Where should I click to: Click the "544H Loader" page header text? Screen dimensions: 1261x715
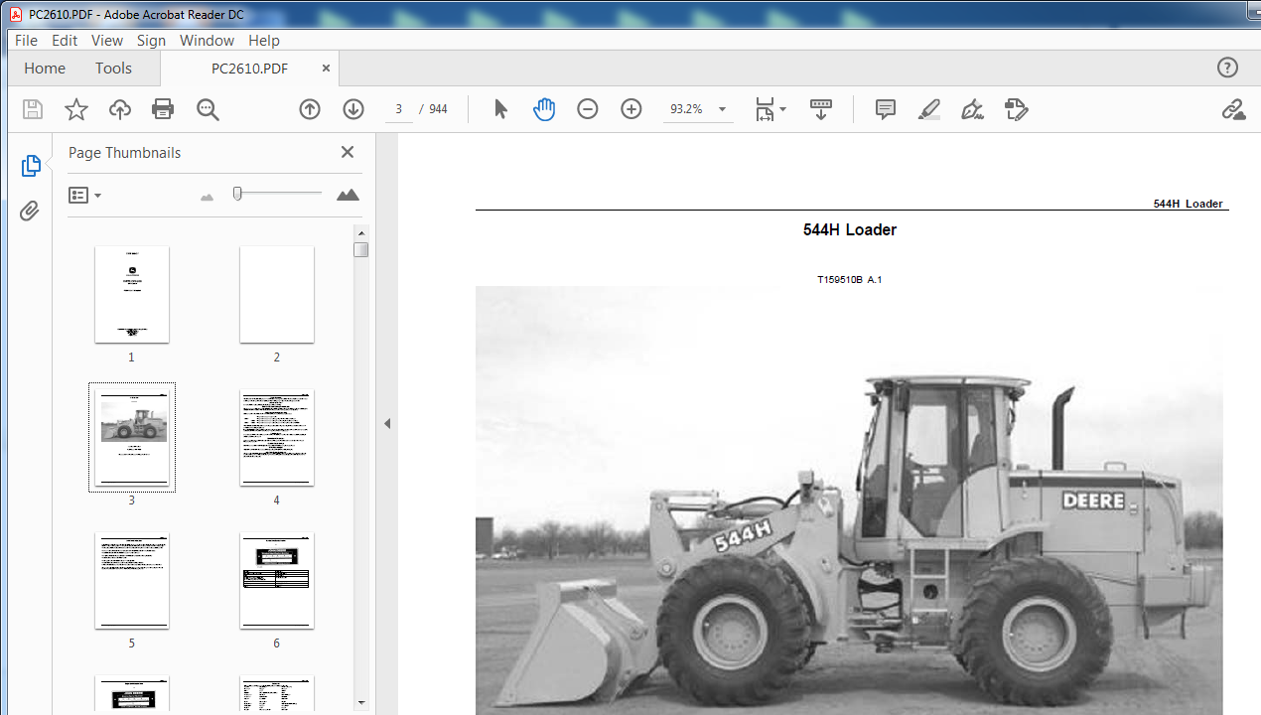tap(1188, 204)
